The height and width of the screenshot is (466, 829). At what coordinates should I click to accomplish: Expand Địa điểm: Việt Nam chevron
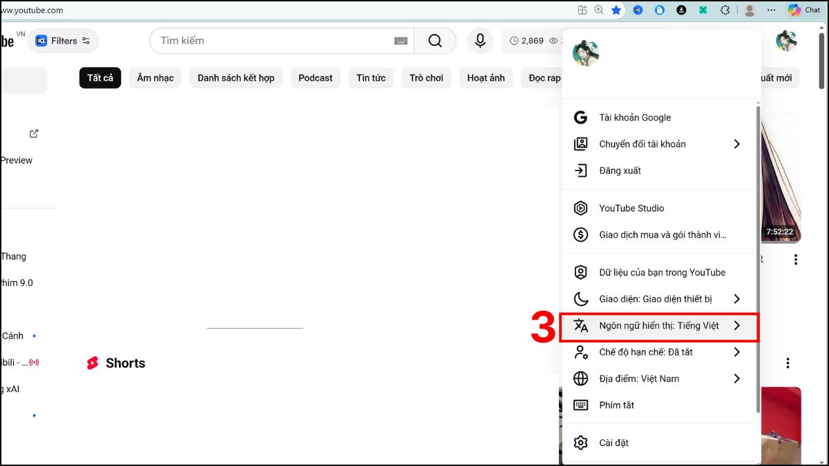736,378
